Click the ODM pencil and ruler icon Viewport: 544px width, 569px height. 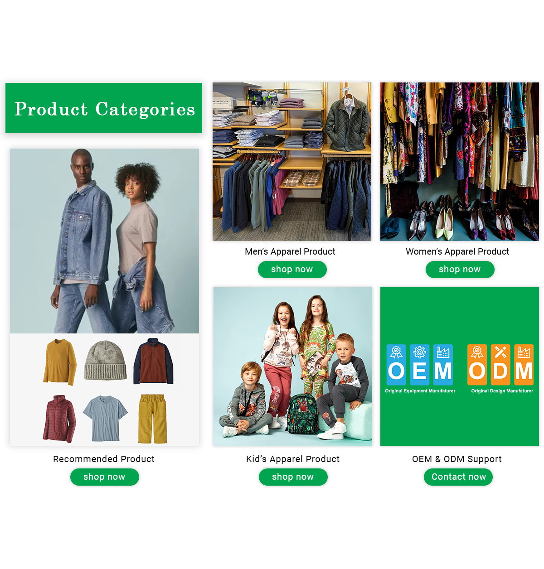[x=500, y=352]
